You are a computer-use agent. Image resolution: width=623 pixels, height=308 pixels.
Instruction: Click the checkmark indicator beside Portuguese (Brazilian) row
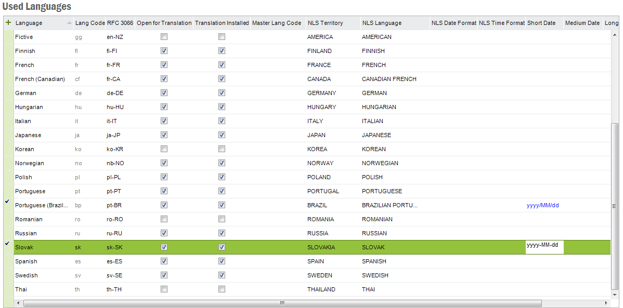click(7, 202)
